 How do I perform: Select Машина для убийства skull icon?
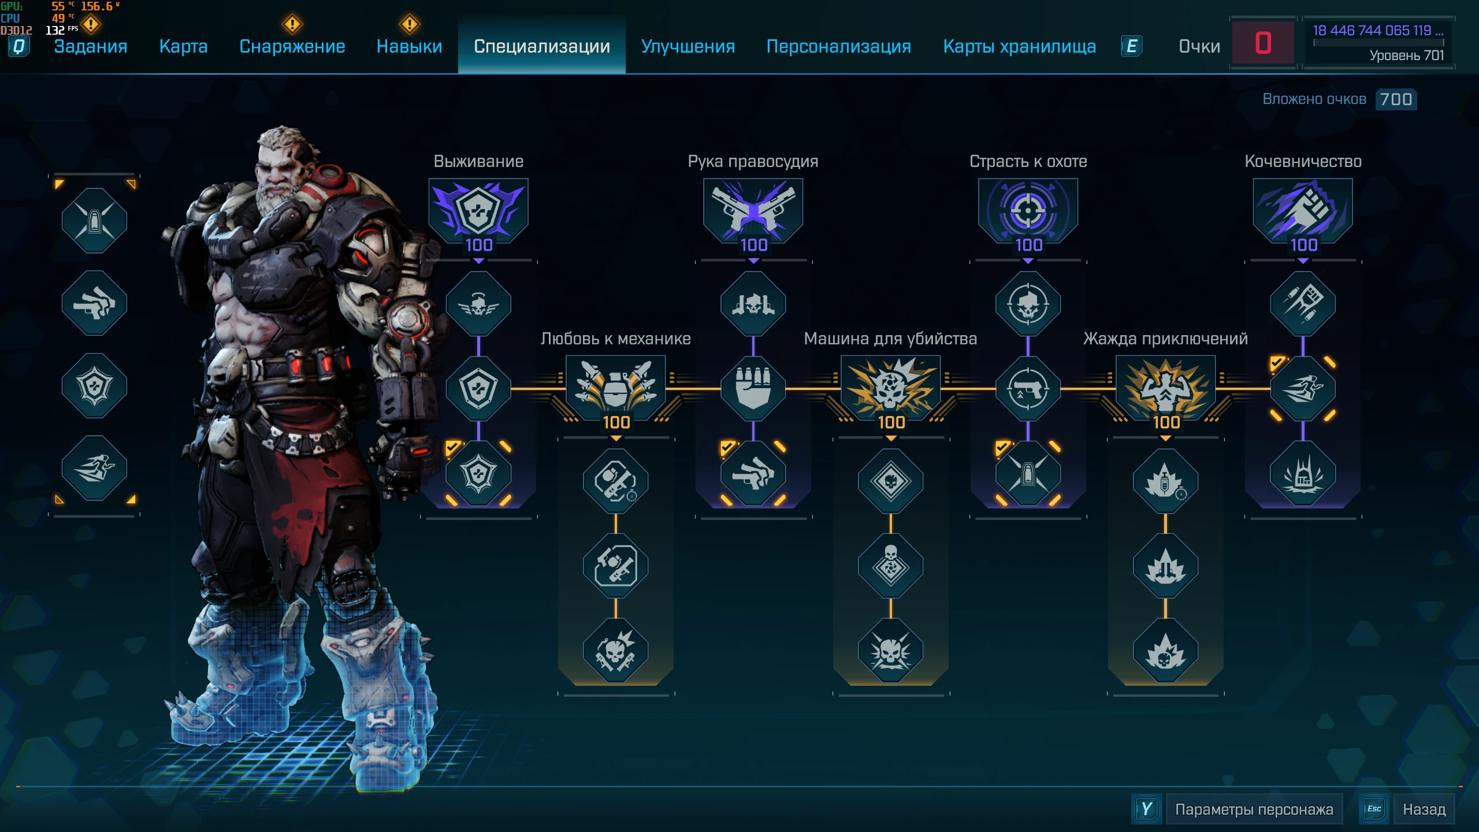click(x=891, y=388)
